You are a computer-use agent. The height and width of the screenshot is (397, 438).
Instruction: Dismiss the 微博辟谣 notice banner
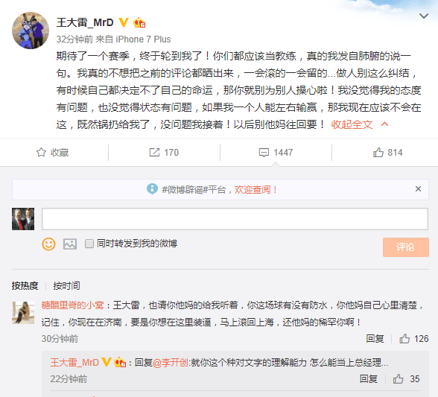click(418, 189)
